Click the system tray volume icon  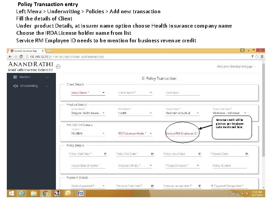pyautogui.click(x=243, y=193)
